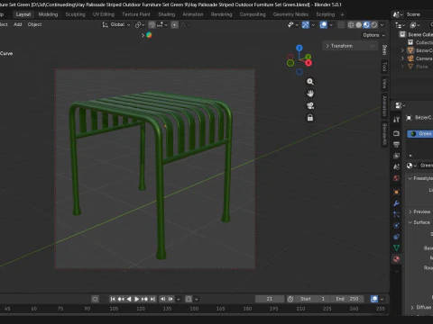Select material preview shading mode

[366, 25]
